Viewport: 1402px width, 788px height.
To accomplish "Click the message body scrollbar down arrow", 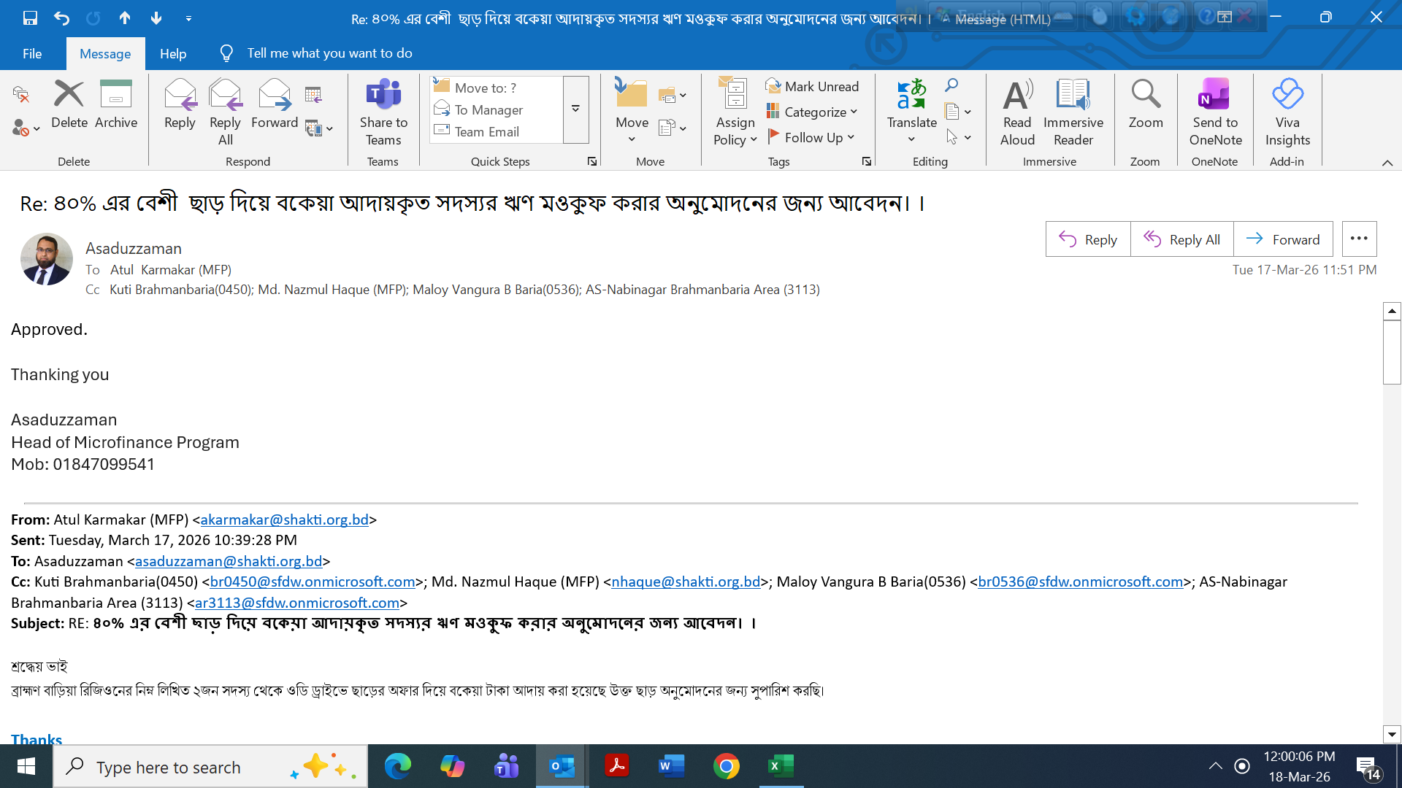I will pyautogui.click(x=1392, y=735).
